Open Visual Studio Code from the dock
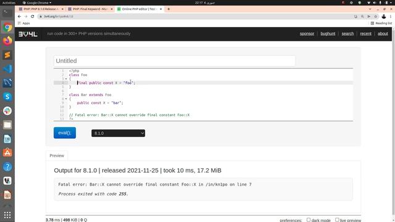 click(7, 68)
